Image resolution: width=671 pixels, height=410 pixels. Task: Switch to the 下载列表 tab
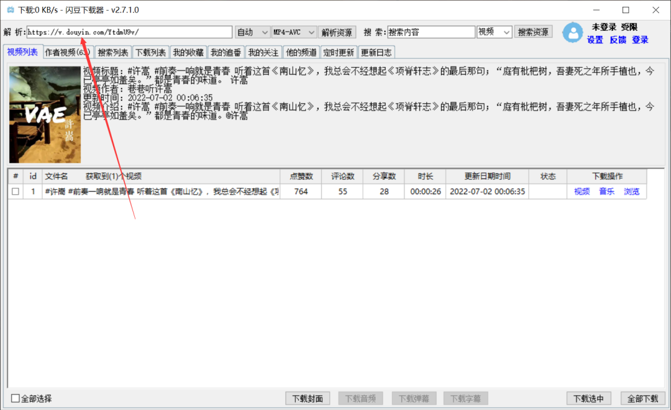point(150,53)
